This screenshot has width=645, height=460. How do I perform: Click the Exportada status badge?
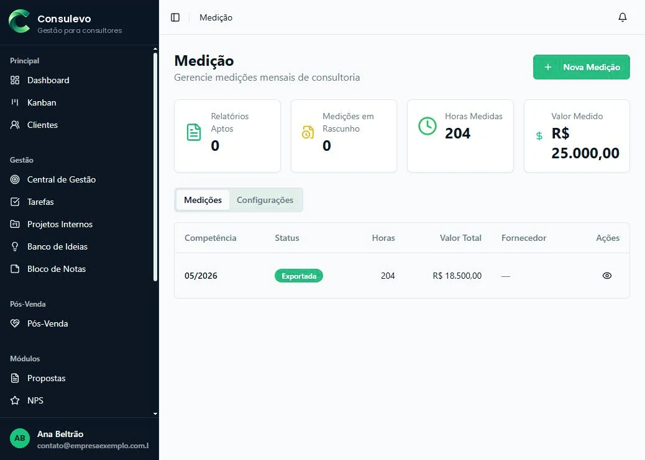click(299, 276)
